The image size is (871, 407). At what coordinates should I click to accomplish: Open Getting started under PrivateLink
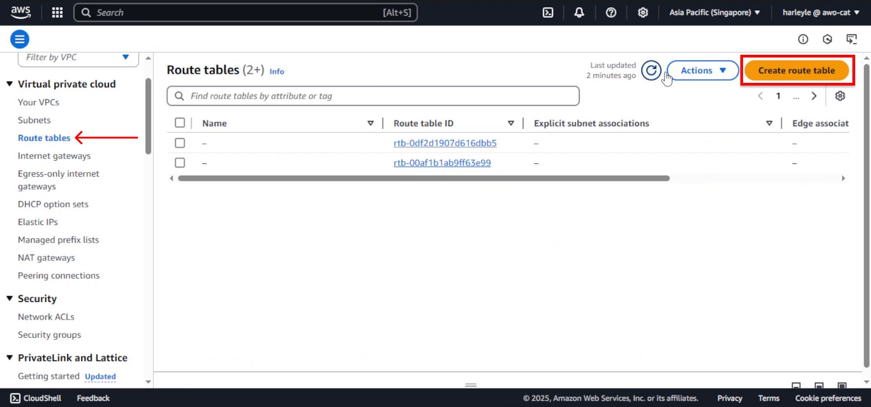point(49,376)
